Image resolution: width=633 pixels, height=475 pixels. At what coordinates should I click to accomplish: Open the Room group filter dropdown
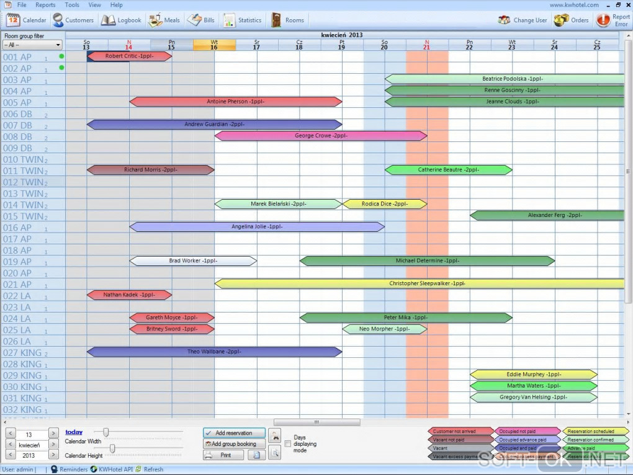32,45
